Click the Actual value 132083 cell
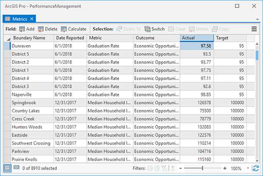 click(196, 127)
